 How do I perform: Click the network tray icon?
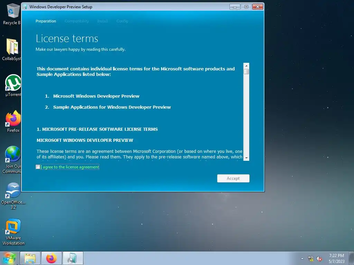click(x=311, y=259)
